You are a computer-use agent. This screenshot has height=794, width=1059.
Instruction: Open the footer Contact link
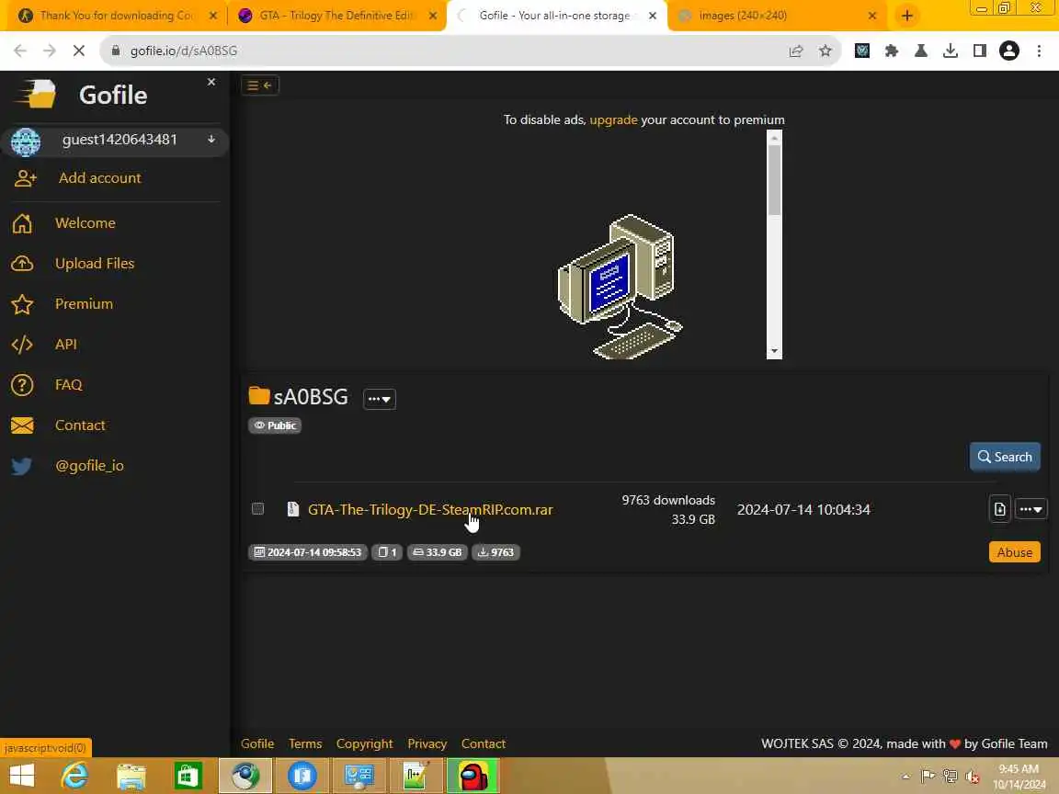483,743
